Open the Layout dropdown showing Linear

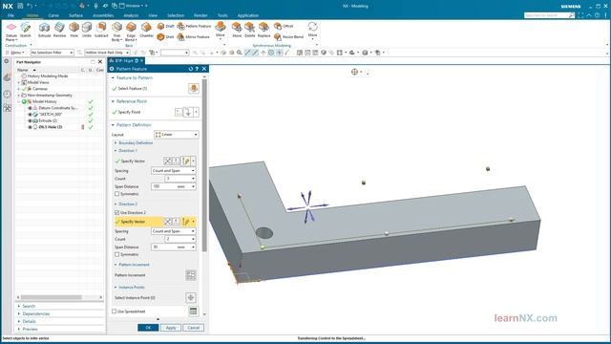pos(177,135)
